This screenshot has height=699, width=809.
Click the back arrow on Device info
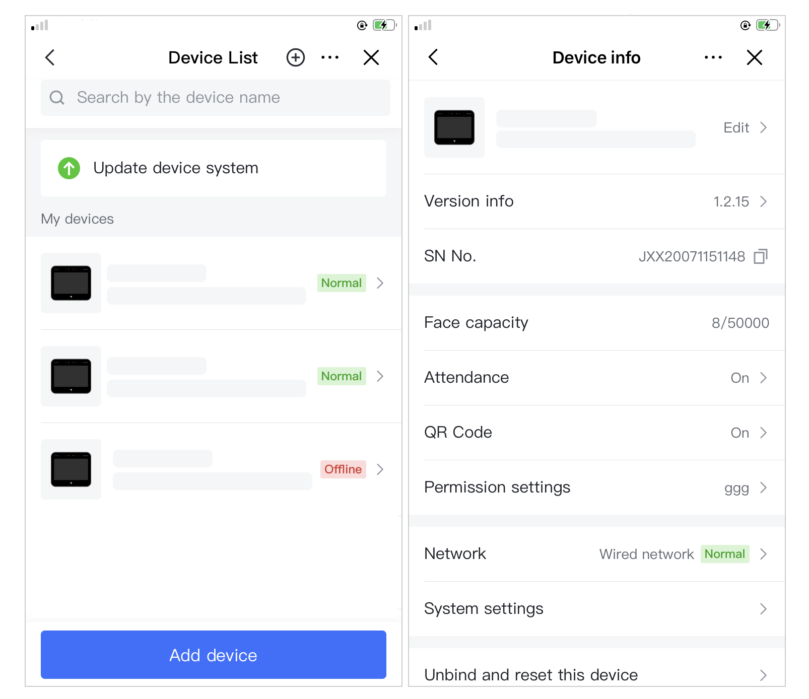433,57
